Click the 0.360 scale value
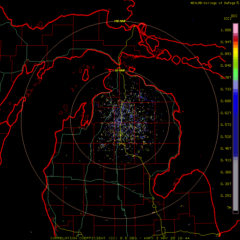The height and width of the screenshot is (240, 240). [x=226, y=172]
